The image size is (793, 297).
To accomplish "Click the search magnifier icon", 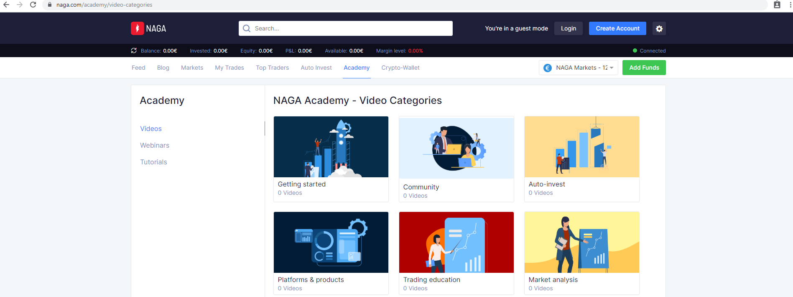I will pyautogui.click(x=247, y=28).
